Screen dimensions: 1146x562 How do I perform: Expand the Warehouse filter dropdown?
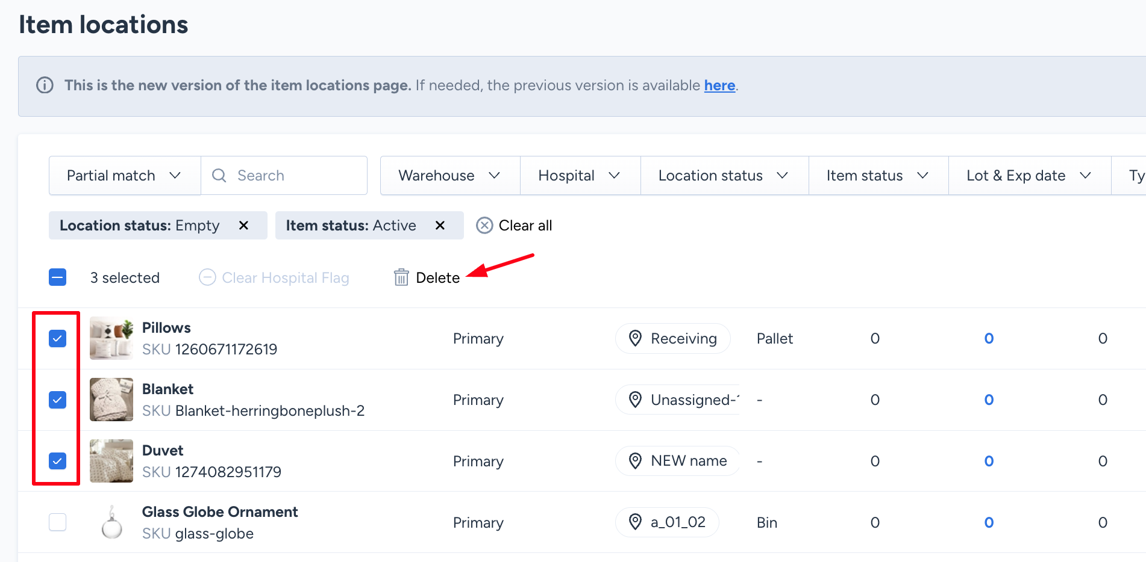pyautogui.click(x=450, y=176)
